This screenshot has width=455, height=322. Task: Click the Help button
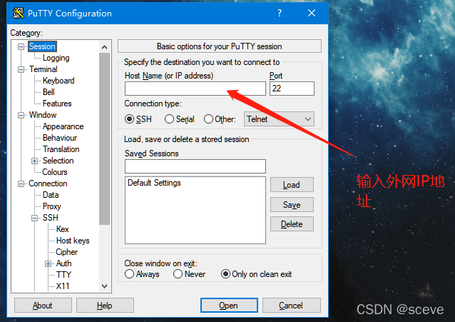tap(105, 306)
